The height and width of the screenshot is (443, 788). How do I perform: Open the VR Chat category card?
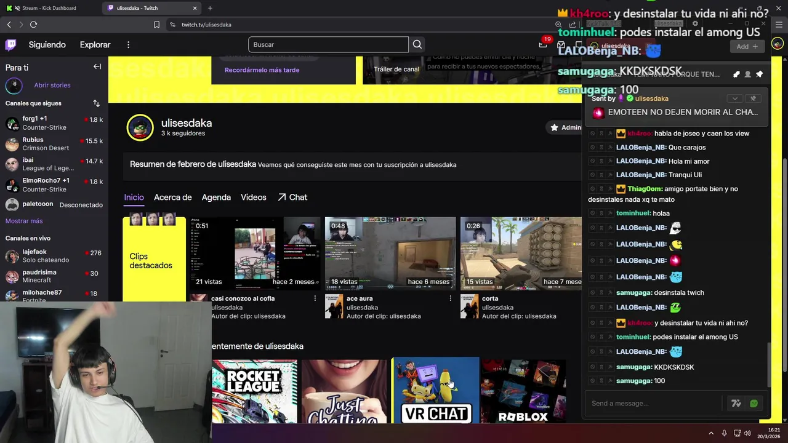[x=435, y=390]
